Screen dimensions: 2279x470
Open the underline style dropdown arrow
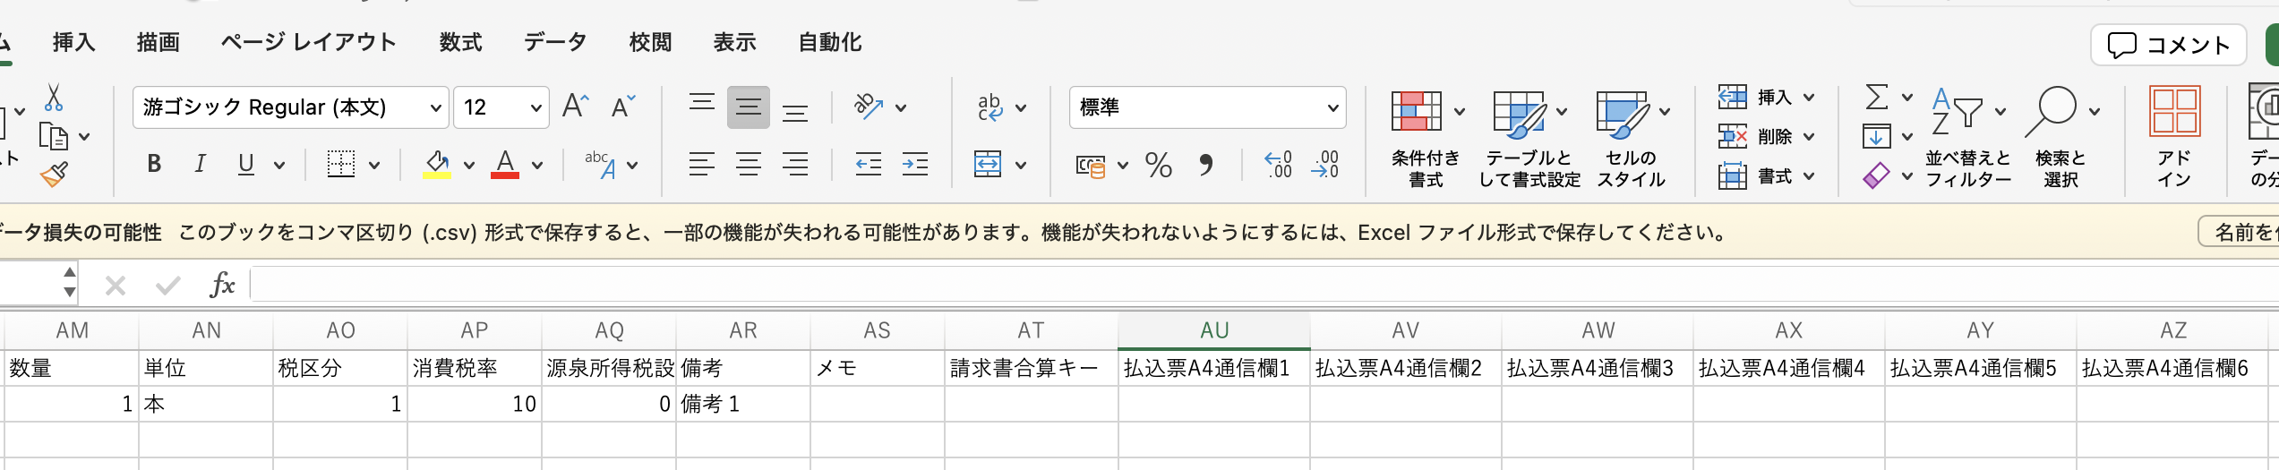[279, 165]
